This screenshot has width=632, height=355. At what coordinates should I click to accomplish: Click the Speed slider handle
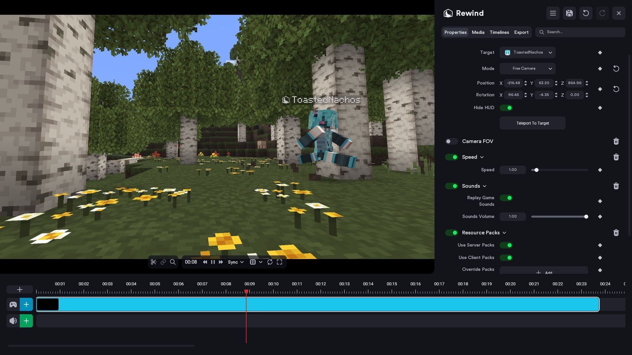point(537,170)
